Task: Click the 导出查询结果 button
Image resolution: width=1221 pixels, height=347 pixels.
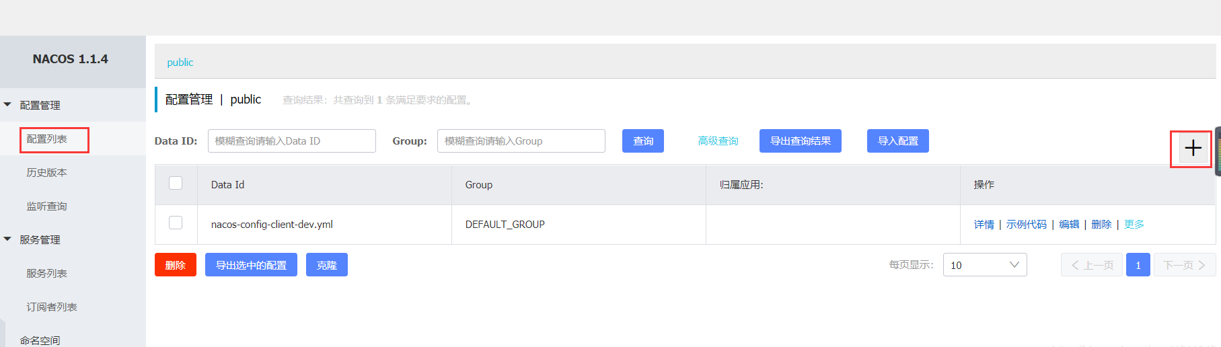Action: pos(800,141)
